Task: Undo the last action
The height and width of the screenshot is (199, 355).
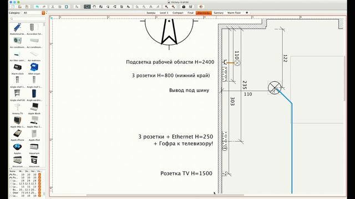Action: 37,7
